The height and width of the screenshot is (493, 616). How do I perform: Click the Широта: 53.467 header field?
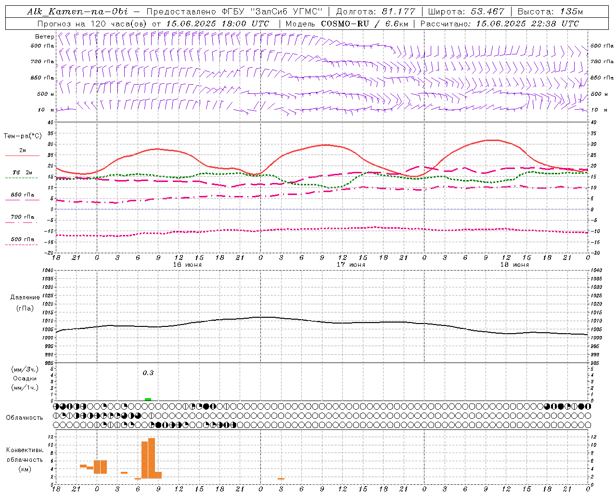point(466,12)
